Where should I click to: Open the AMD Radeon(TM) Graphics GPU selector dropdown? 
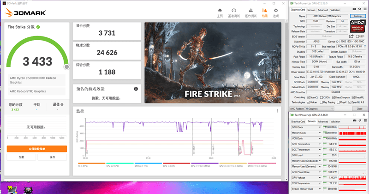[x=312, y=109]
